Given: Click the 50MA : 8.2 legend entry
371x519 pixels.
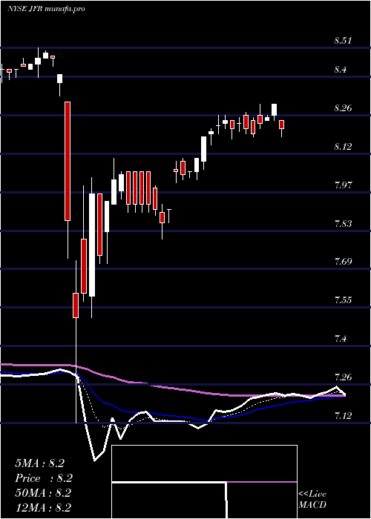Looking at the screenshot, I should (x=43, y=493).
